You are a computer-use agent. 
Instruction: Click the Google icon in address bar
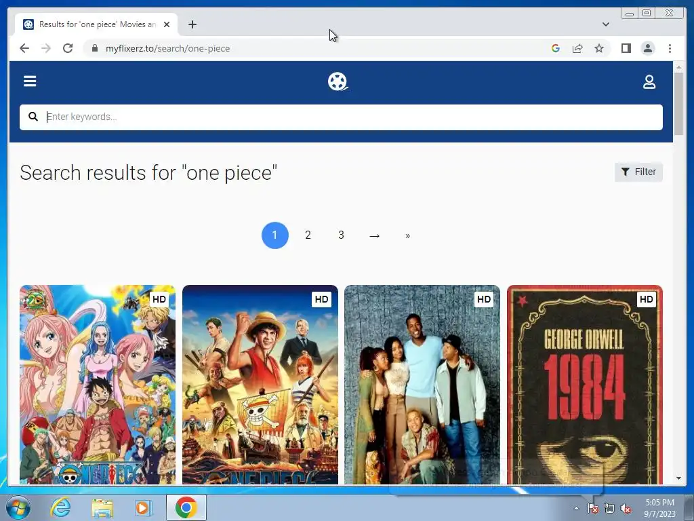point(556,48)
